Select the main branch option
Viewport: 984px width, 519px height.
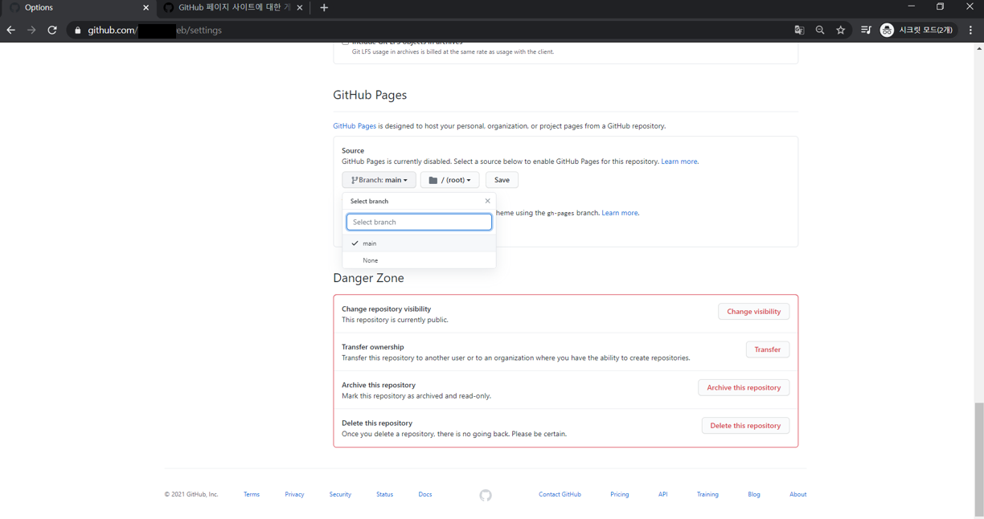[x=419, y=243]
